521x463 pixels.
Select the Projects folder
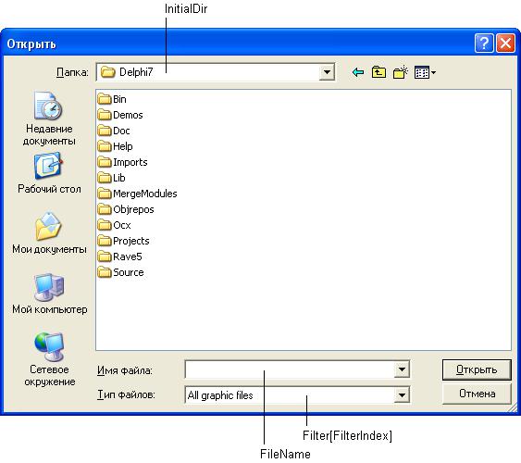coord(124,241)
